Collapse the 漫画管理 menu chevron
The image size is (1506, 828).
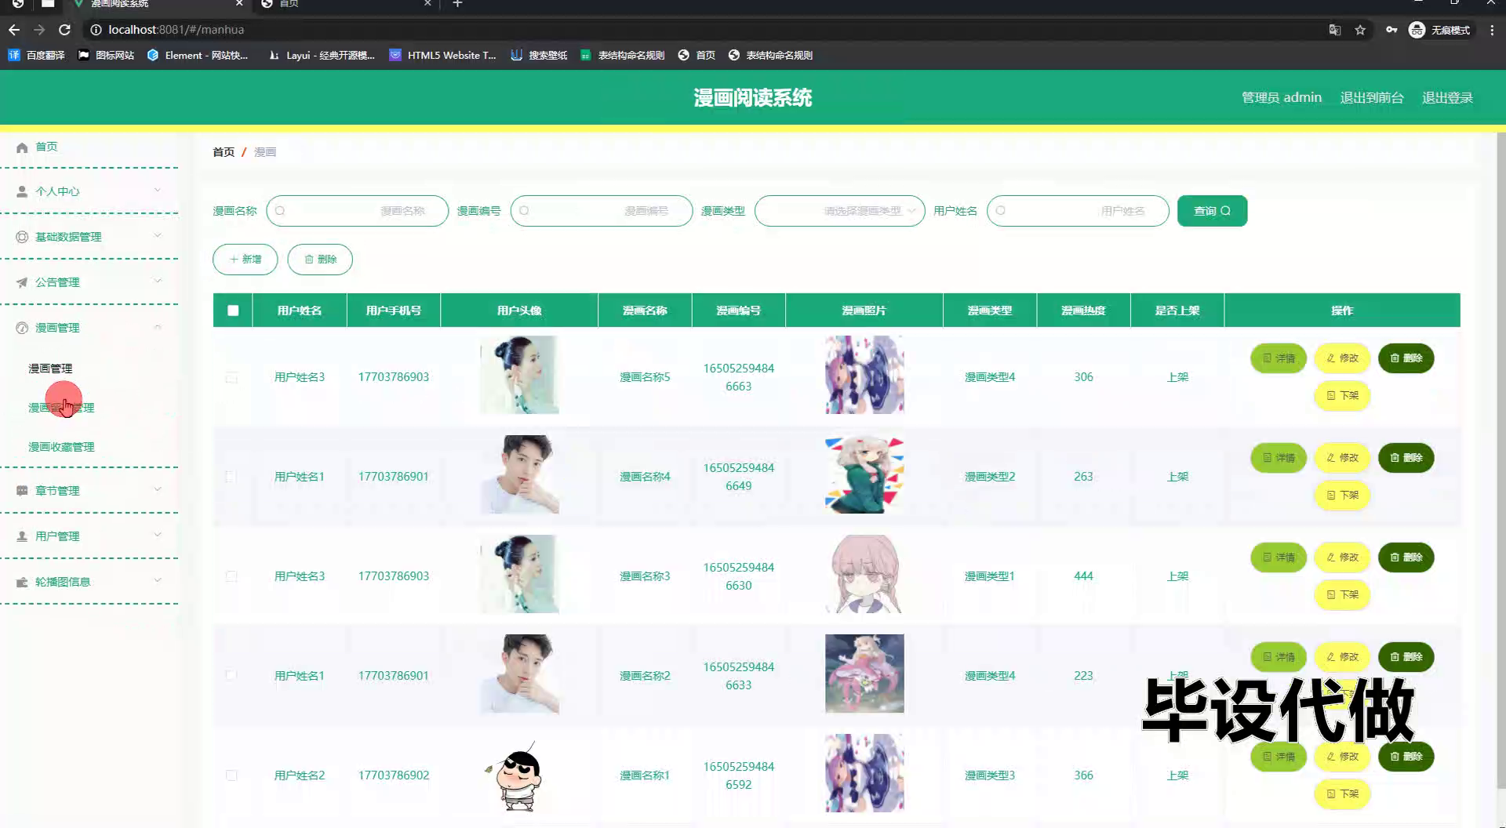[158, 327]
